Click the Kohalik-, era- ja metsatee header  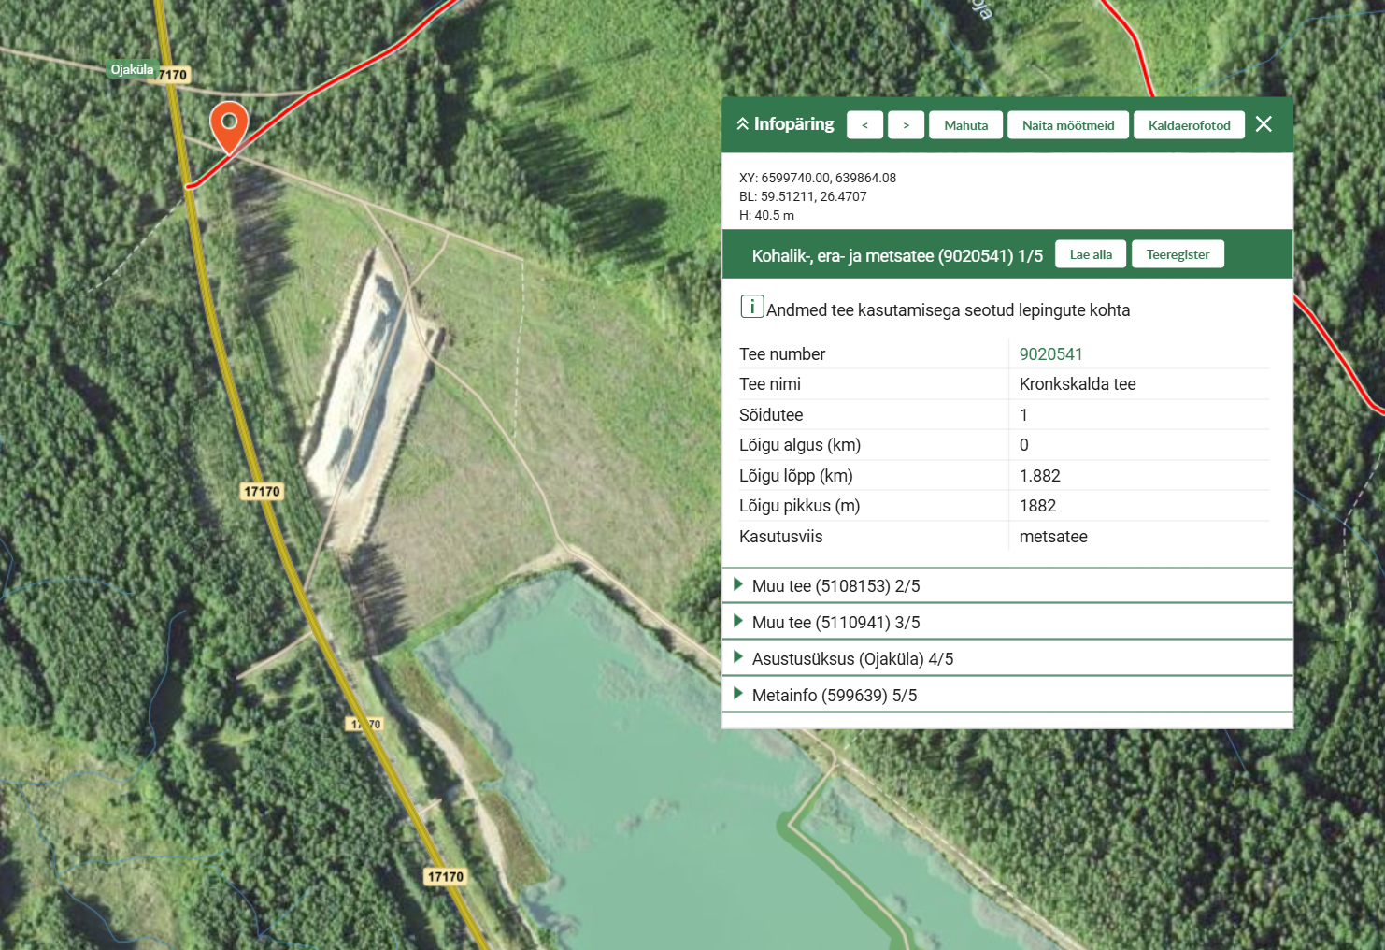point(896,255)
